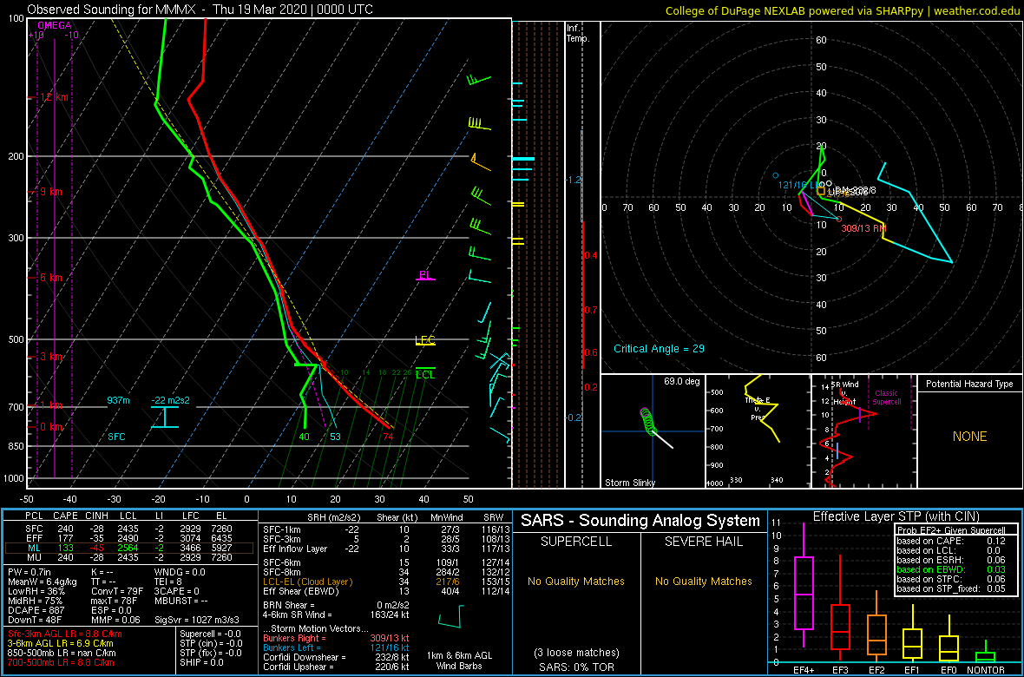Viewport: 1024px width, 677px height.
Task: Click the 'Potential Hazard Type' heading
Action: [x=970, y=384]
